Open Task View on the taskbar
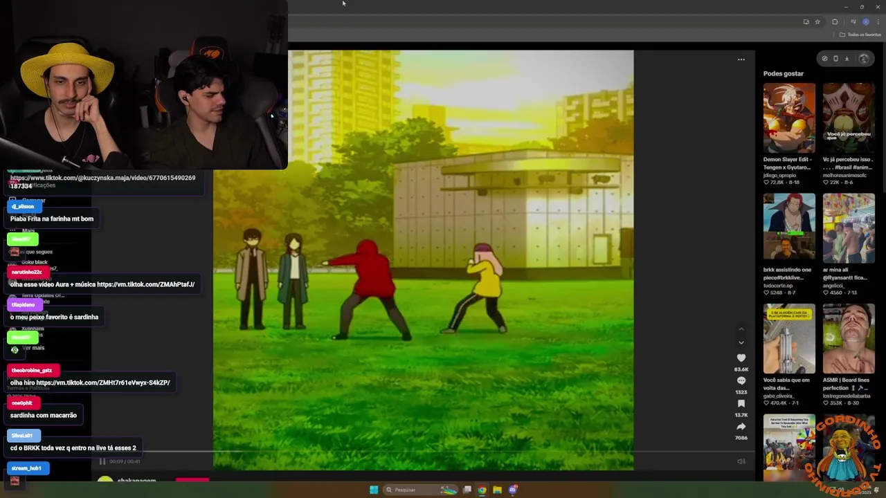This screenshot has width=886, height=498. coord(467,490)
